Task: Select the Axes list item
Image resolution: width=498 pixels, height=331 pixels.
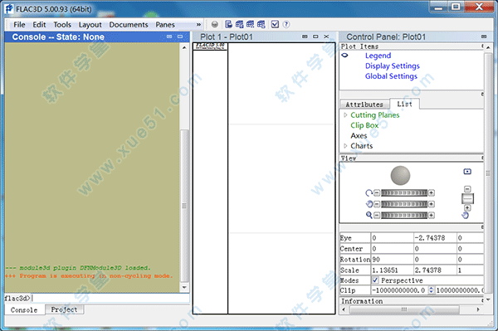Action: (359, 135)
